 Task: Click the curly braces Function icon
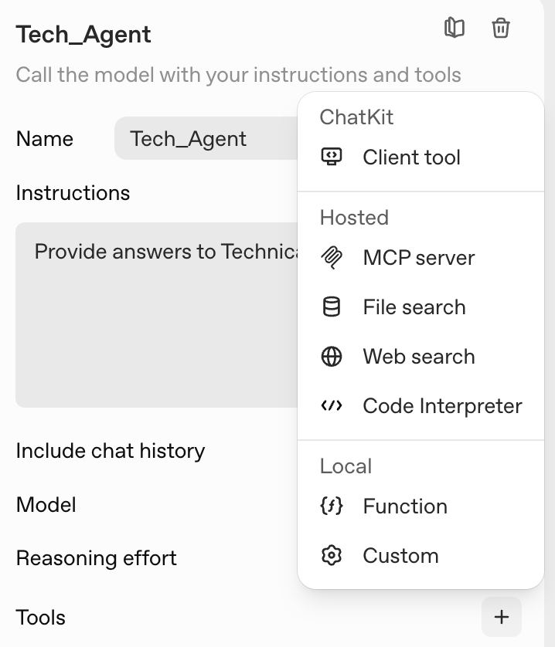point(332,506)
